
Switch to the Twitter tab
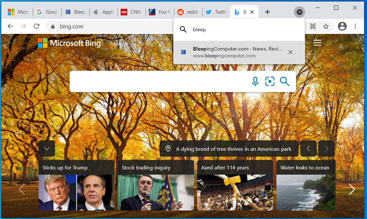[x=216, y=12]
